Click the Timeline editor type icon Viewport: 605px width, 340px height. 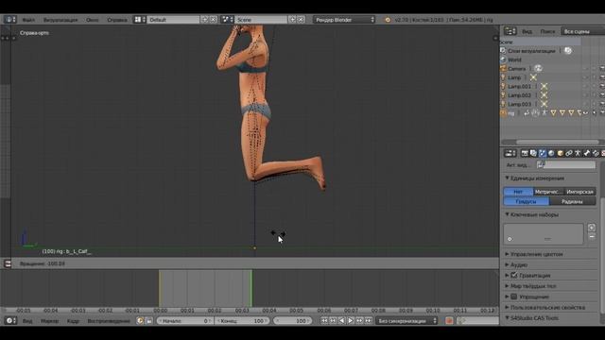click(x=10, y=320)
